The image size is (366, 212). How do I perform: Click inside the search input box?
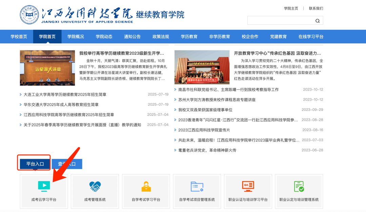(x=281, y=20)
